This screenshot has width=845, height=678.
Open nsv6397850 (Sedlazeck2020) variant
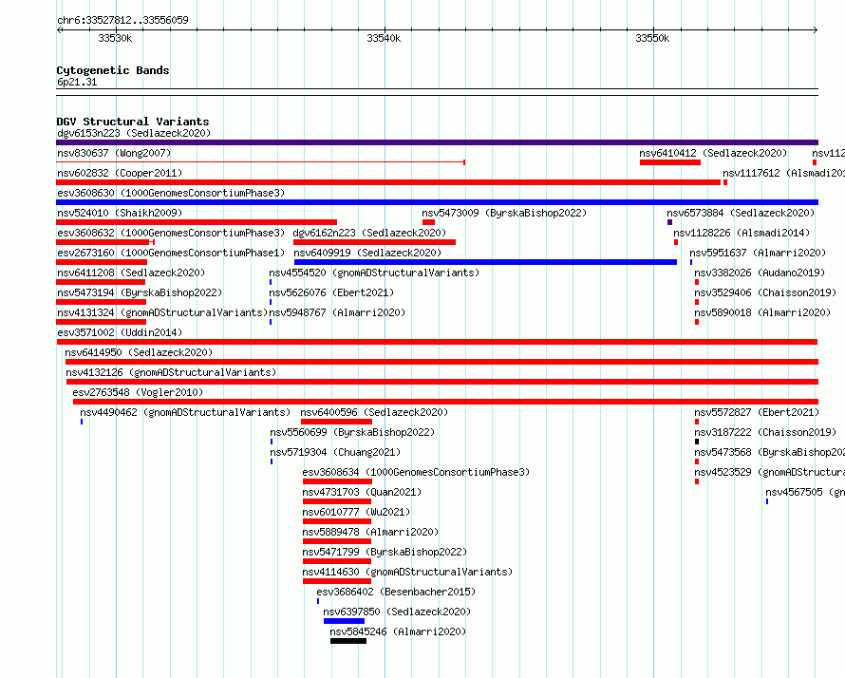click(397, 612)
